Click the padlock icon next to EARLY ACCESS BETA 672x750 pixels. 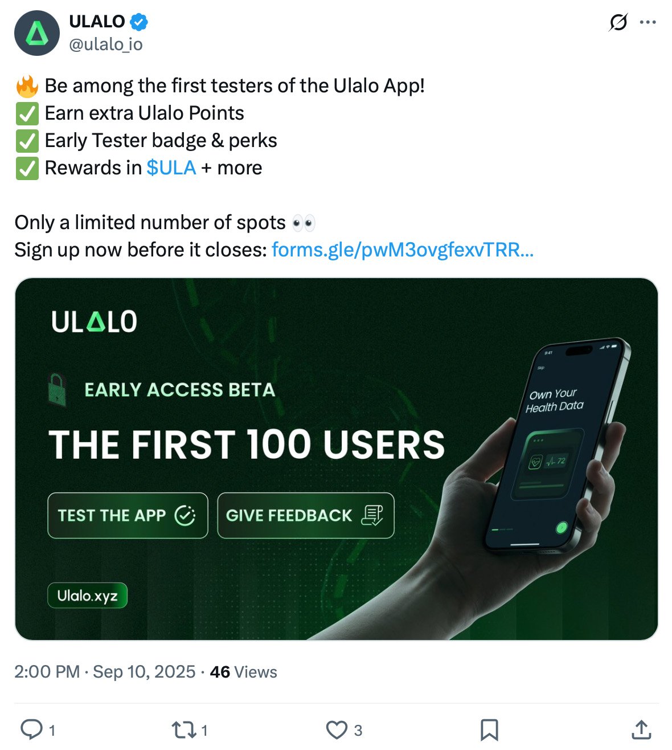[56, 390]
